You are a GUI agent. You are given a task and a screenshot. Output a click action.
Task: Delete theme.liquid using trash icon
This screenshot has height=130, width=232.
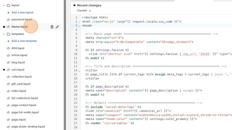coord(52,27)
